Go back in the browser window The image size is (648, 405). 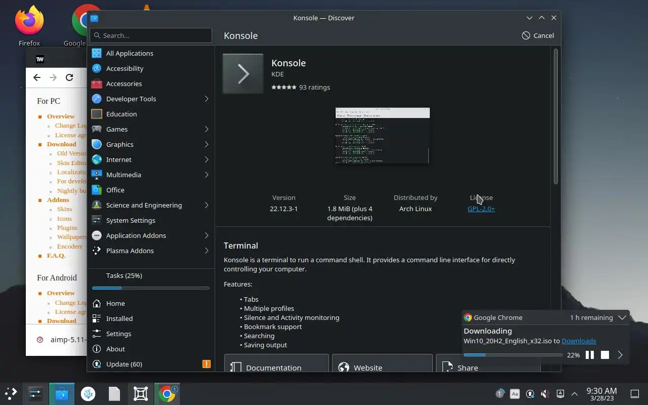click(x=37, y=77)
